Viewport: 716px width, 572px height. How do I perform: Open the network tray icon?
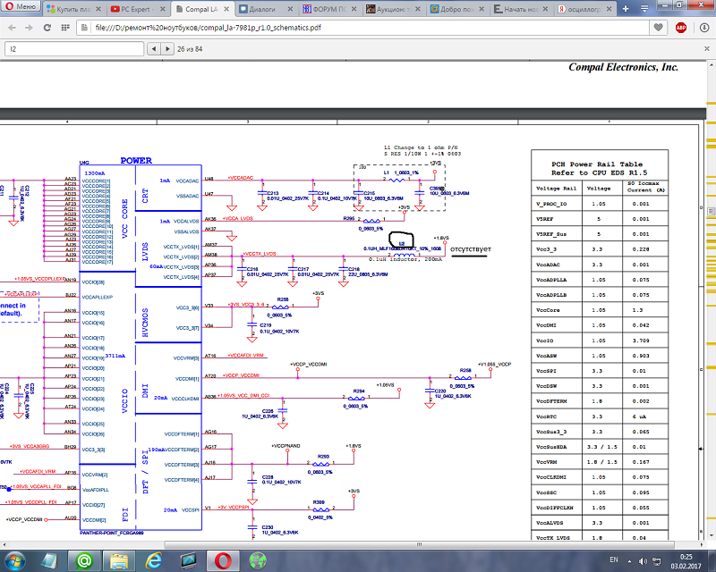tap(657, 561)
